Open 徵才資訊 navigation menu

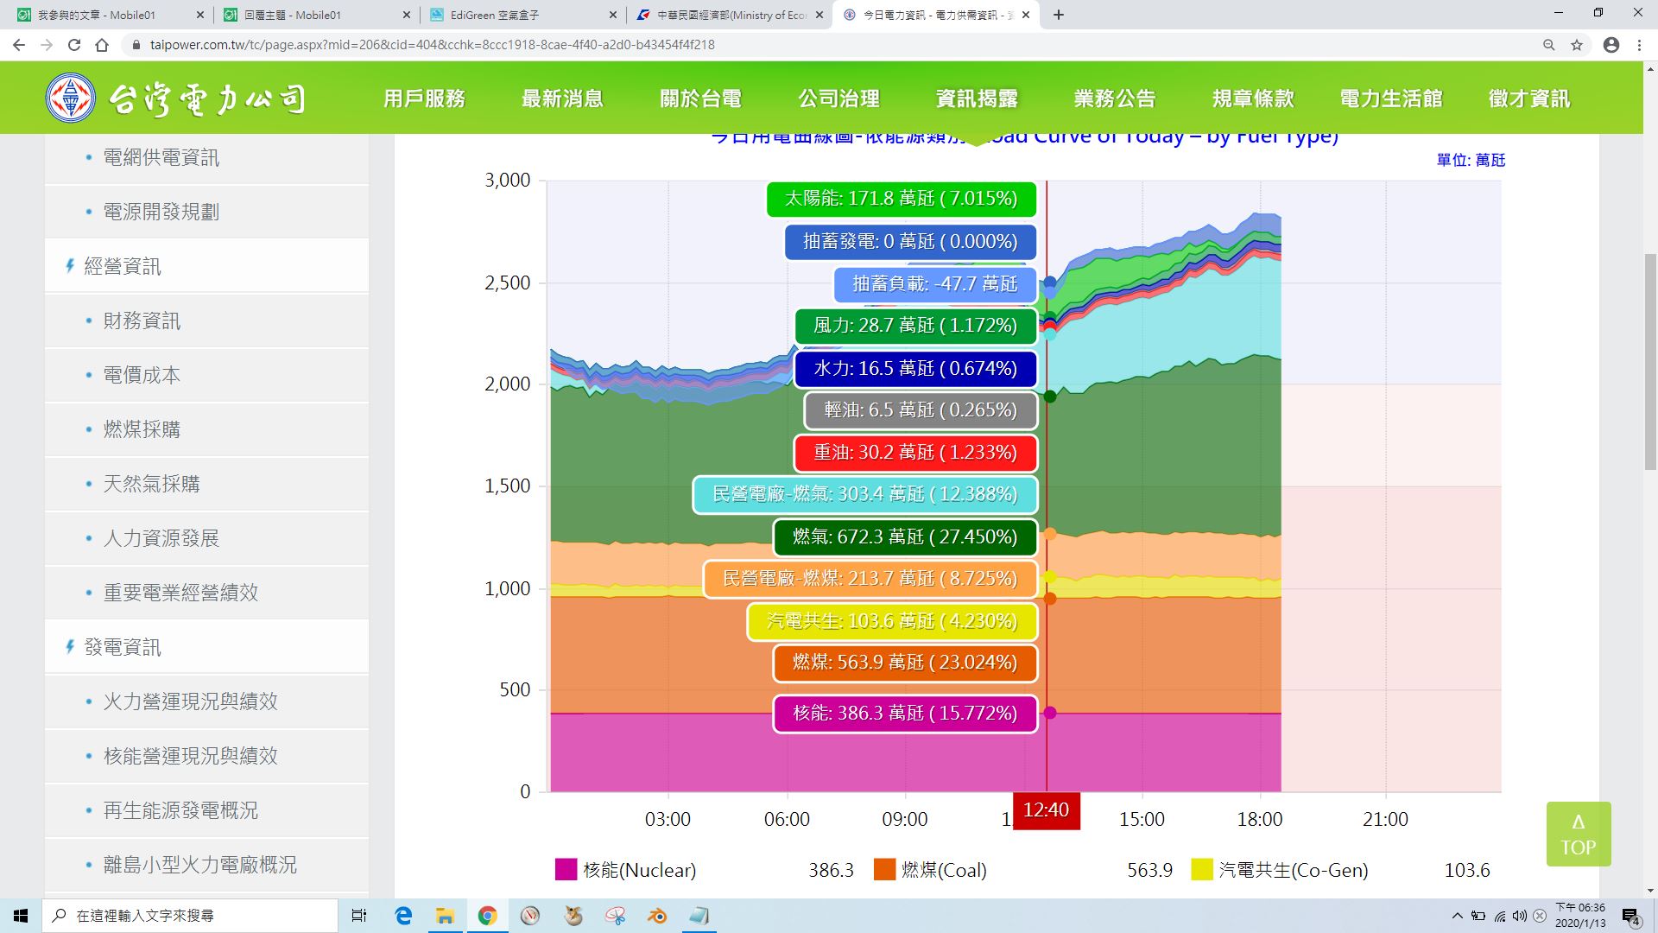[1529, 98]
